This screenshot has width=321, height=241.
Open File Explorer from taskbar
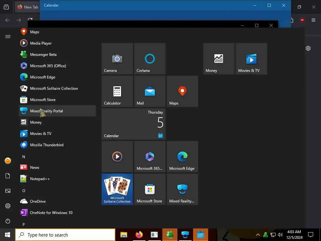124,235
